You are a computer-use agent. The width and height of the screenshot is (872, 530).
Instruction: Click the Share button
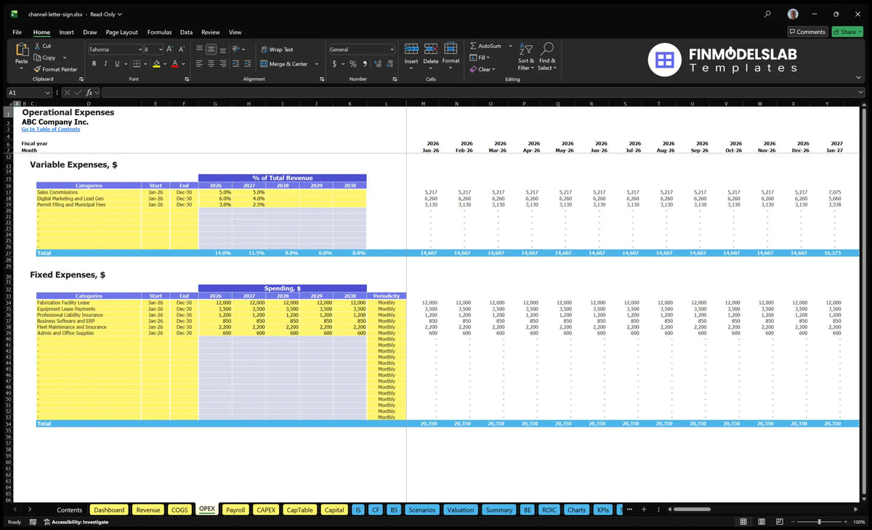pyautogui.click(x=847, y=32)
